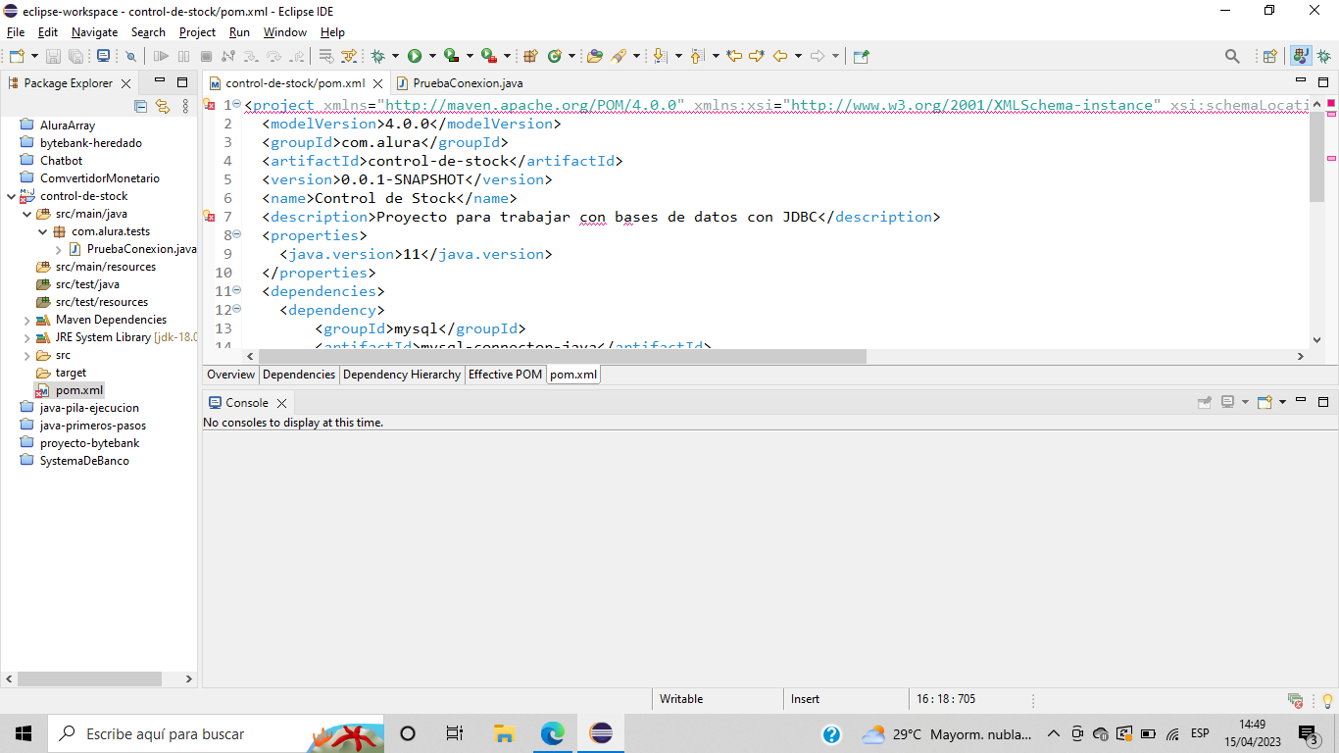This screenshot has width=1339, height=753.
Task: Fold the properties block on line 8
Action: (x=236, y=235)
